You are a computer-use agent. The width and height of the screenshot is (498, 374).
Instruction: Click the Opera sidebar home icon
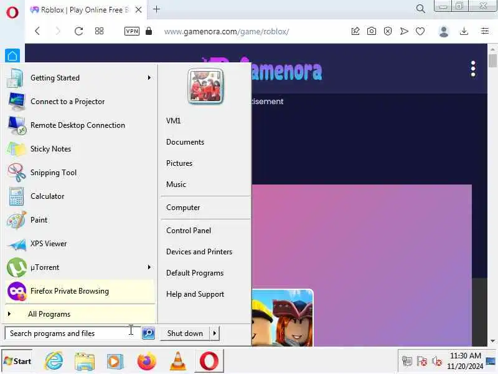[x=12, y=56]
